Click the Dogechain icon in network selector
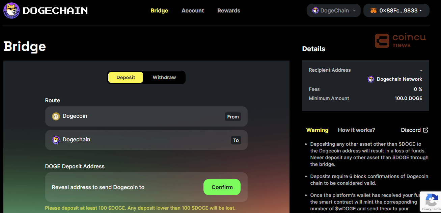 315,11
